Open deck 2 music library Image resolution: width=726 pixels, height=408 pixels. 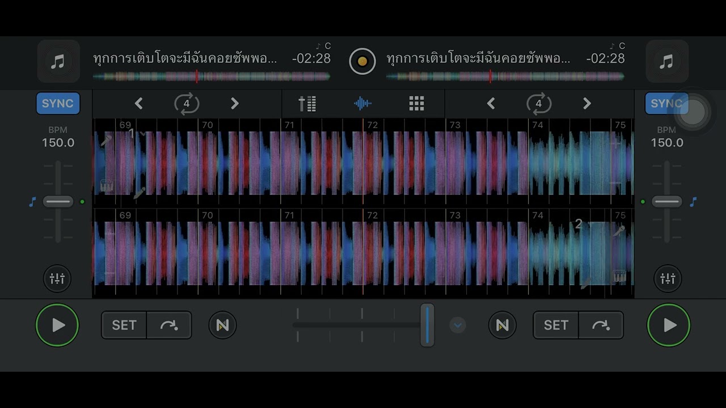click(667, 61)
